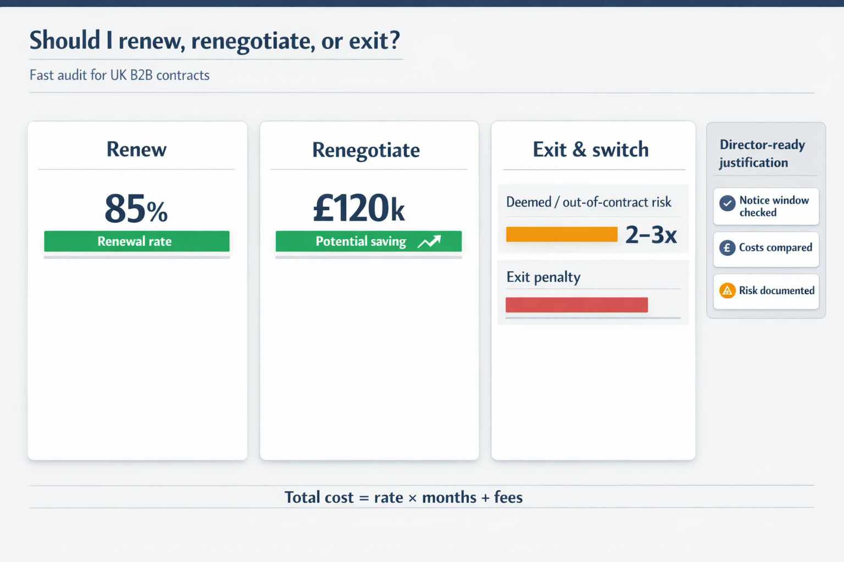Select the Costs compared item

click(x=766, y=249)
